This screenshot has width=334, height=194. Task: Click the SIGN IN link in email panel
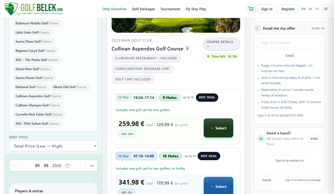coord(318,28)
